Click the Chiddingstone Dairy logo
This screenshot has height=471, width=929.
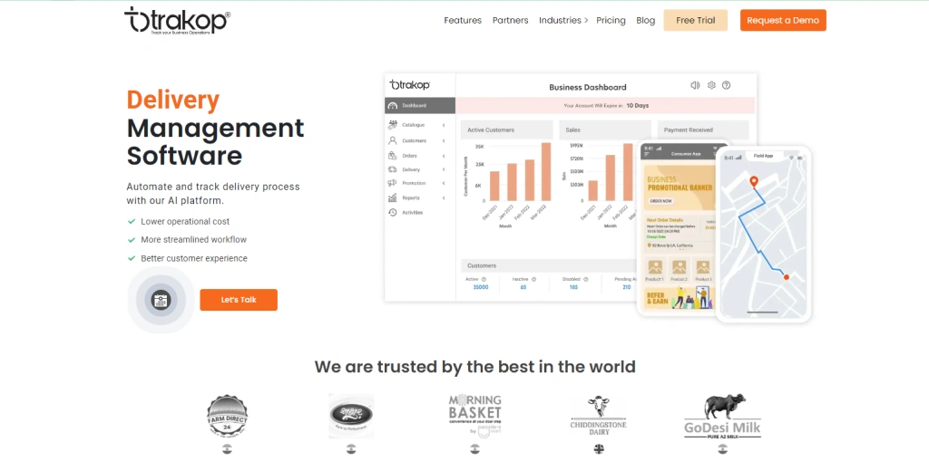[x=599, y=416]
